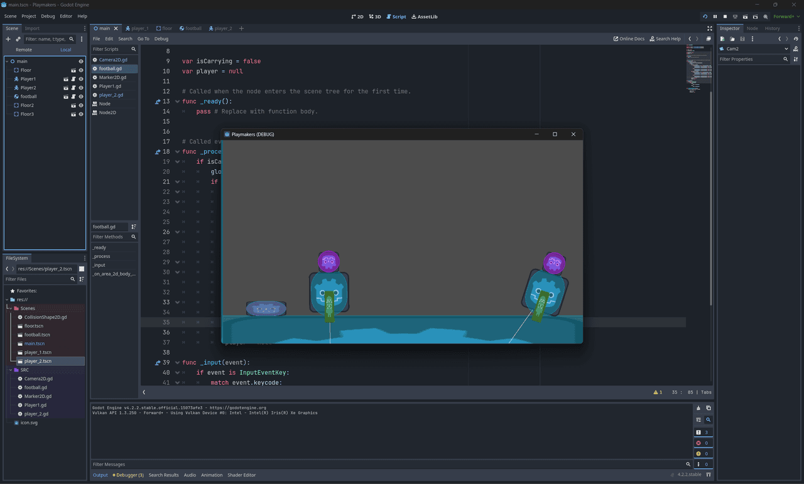Open football in scene editor clapper icon
Image resolution: width=804 pixels, height=484 pixels.
(66, 97)
